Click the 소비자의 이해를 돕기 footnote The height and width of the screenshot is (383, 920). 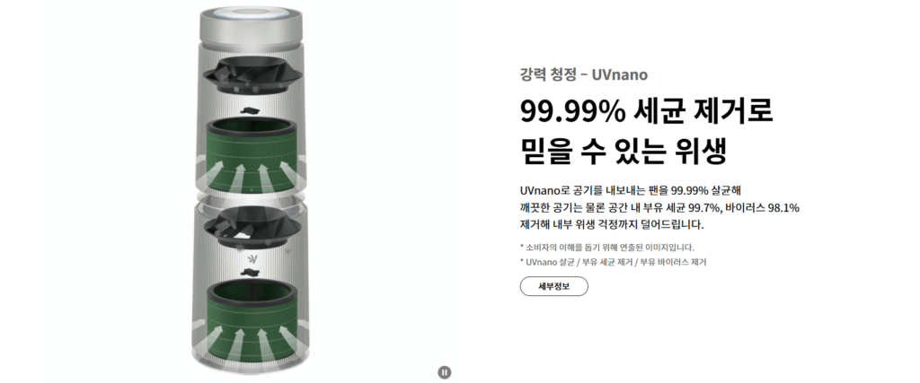click(x=607, y=248)
